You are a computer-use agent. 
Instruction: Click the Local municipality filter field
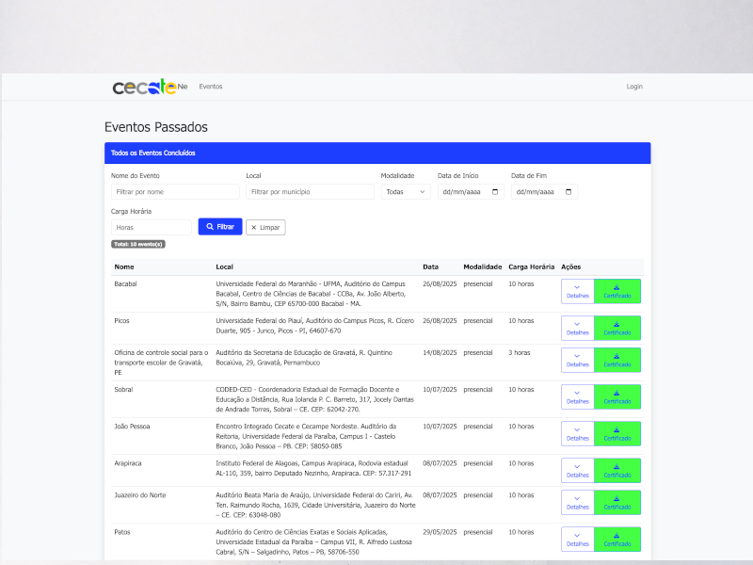(310, 191)
